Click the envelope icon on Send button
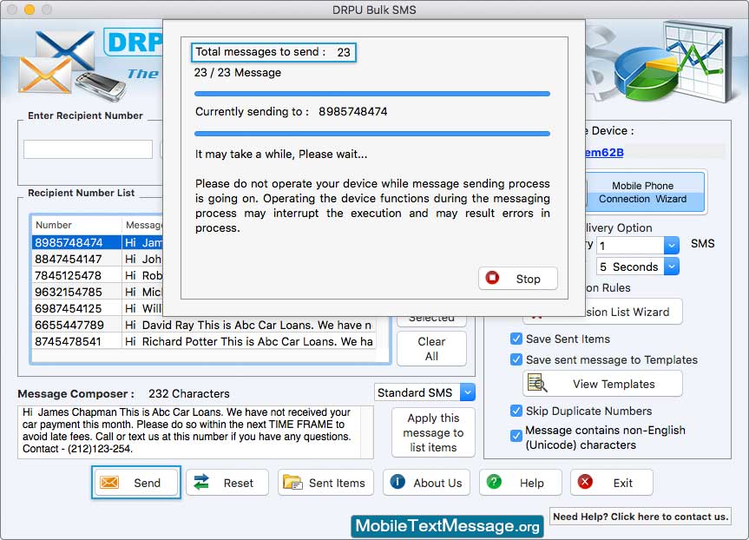 (x=109, y=482)
